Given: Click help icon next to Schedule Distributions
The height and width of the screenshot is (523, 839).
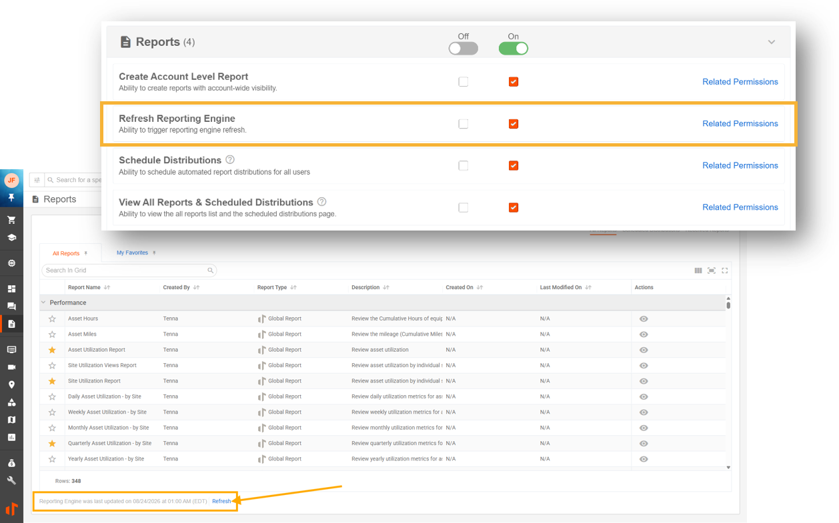Looking at the screenshot, I should point(230,160).
